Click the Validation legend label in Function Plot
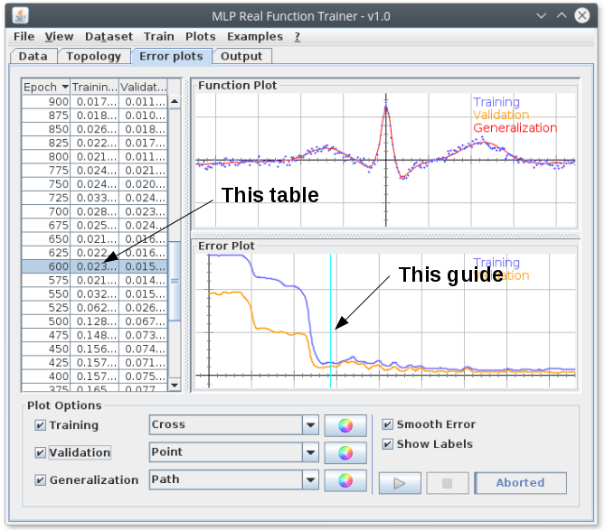Viewport: 605px width, 530px height. pyautogui.click(x=501, y=115)
